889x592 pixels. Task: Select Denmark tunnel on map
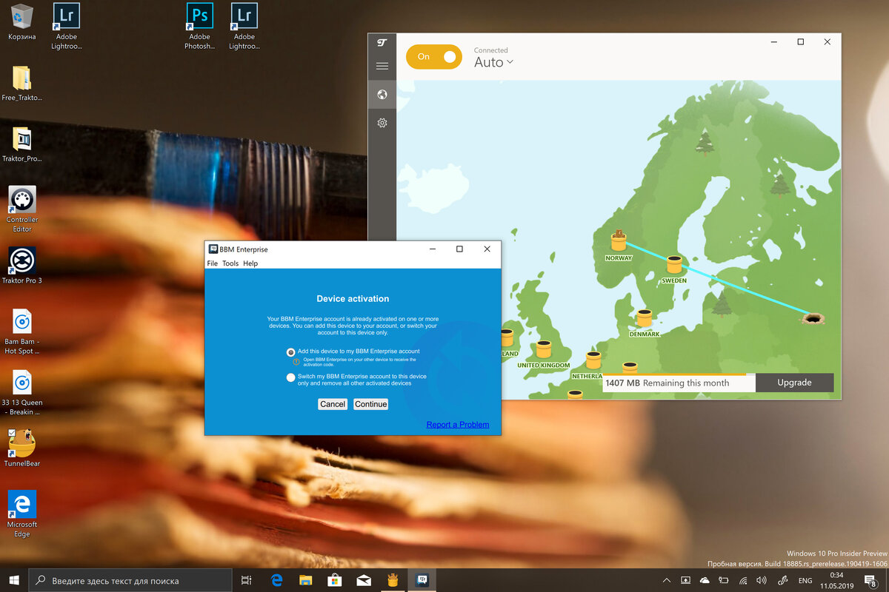tap(645, 320)
